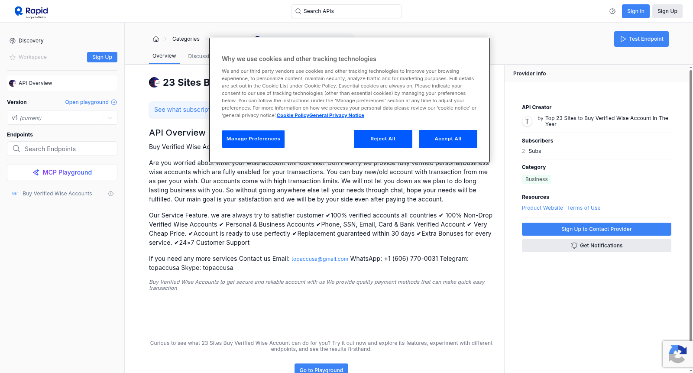The image size is (693, 373).
Task: Open the Cookie Policy link
Action: pyautogui.click(x=293, y=115)
